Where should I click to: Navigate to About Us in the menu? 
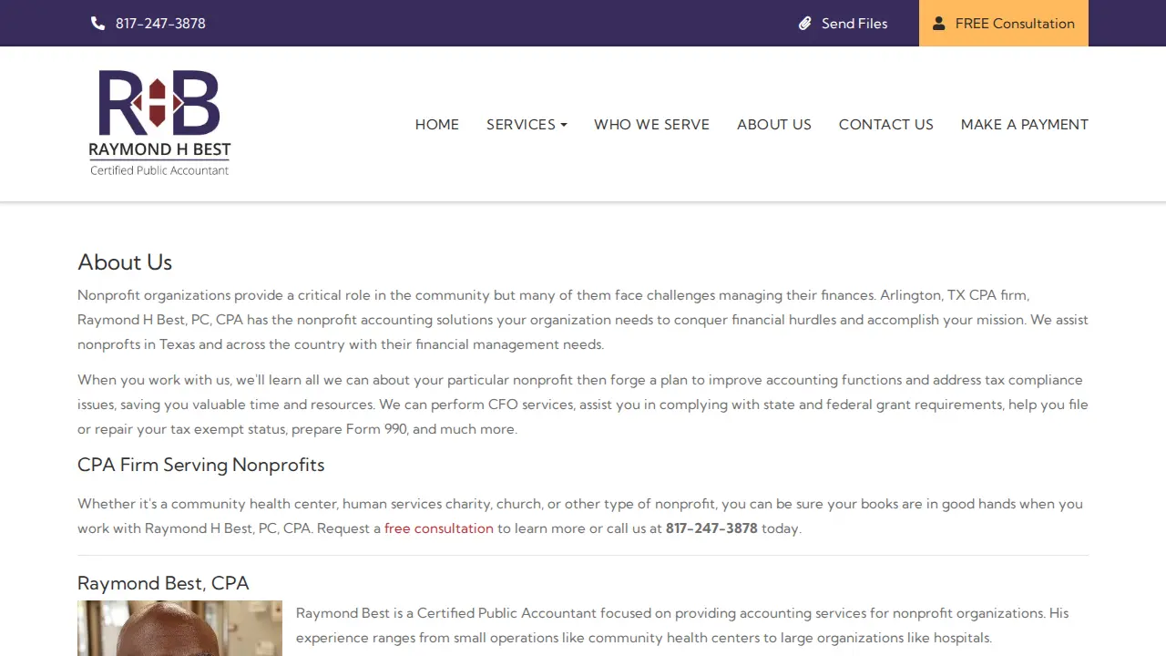point(774,125)
